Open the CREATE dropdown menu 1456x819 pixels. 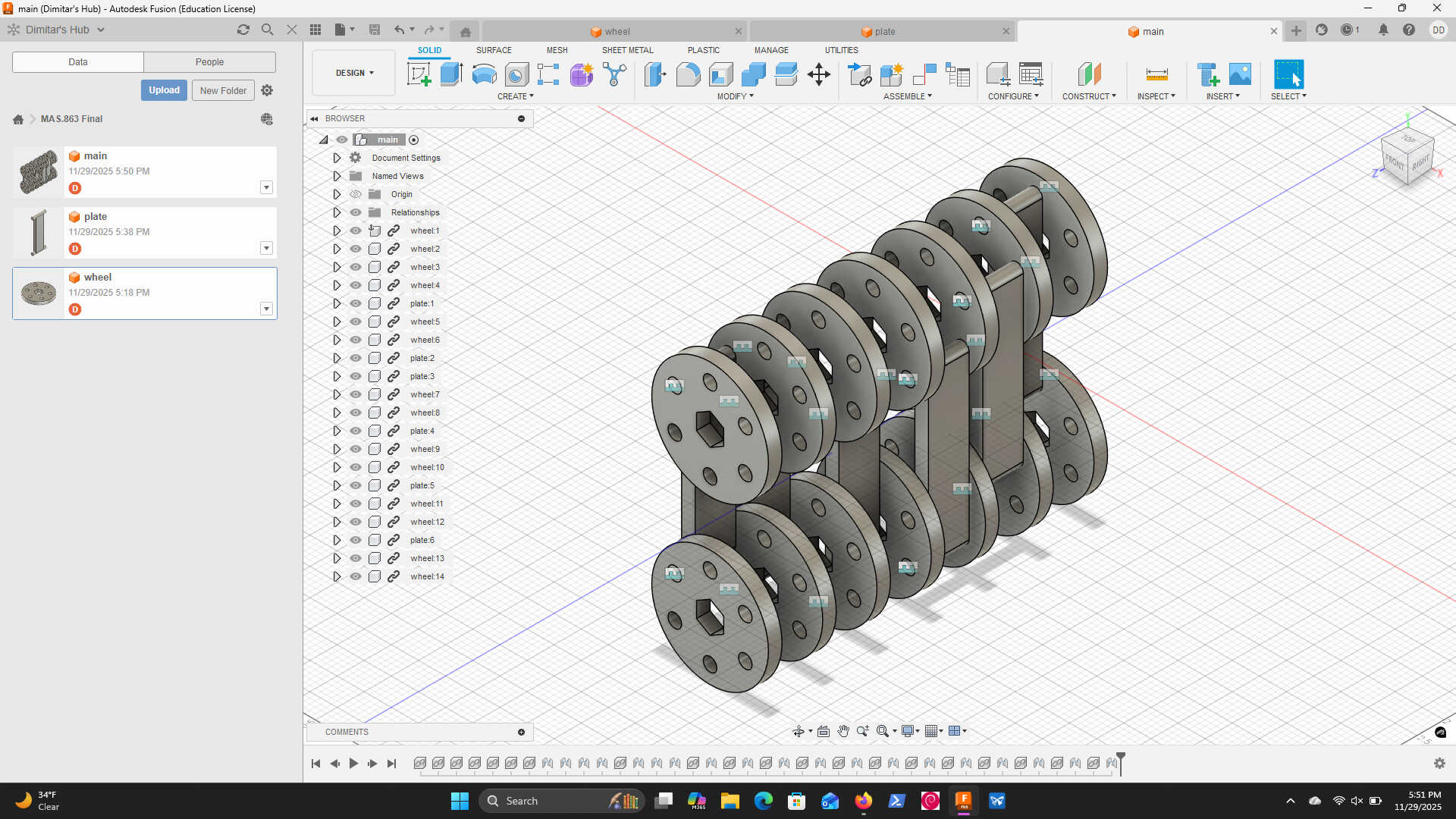tap(516, 96)
